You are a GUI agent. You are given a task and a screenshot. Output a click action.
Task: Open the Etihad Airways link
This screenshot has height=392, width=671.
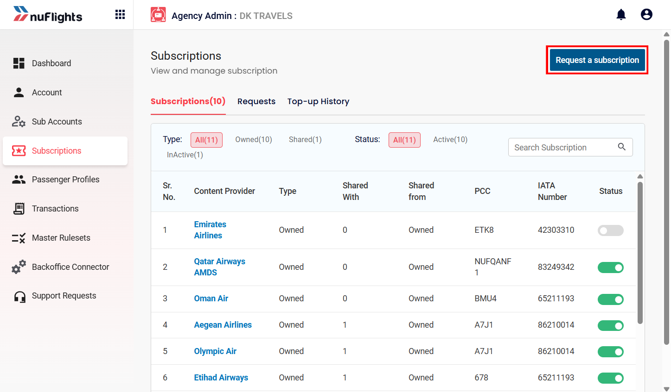221,378
